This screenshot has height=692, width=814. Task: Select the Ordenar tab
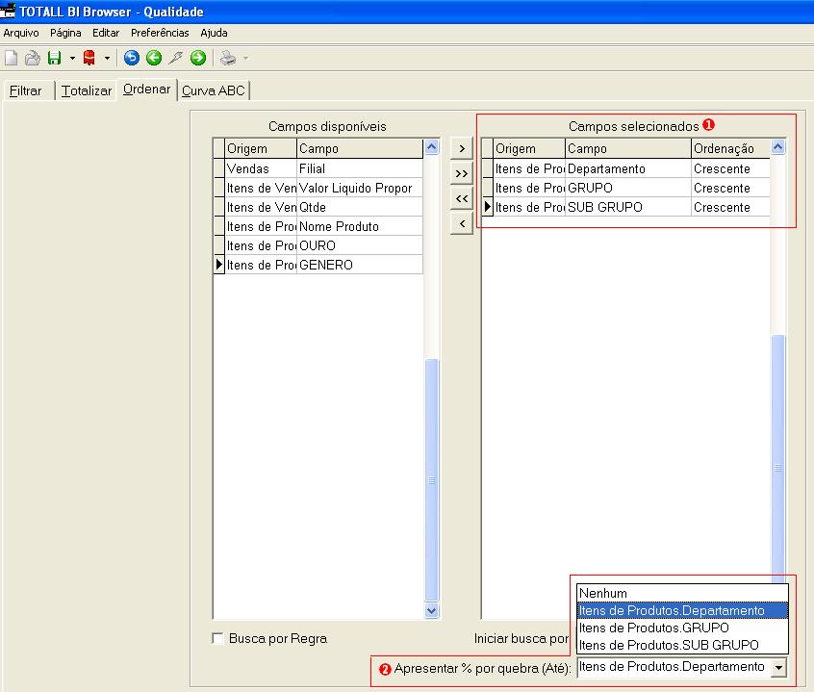tap(147, 90)
